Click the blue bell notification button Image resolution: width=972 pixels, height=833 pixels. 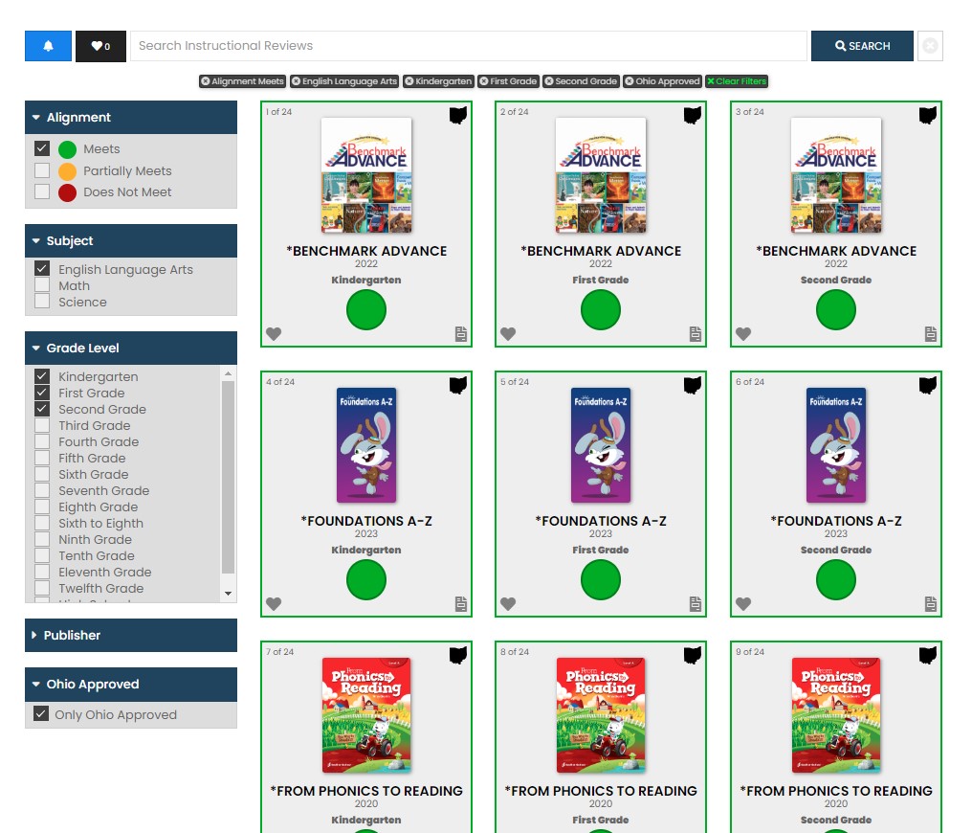(x=49, y=46)
